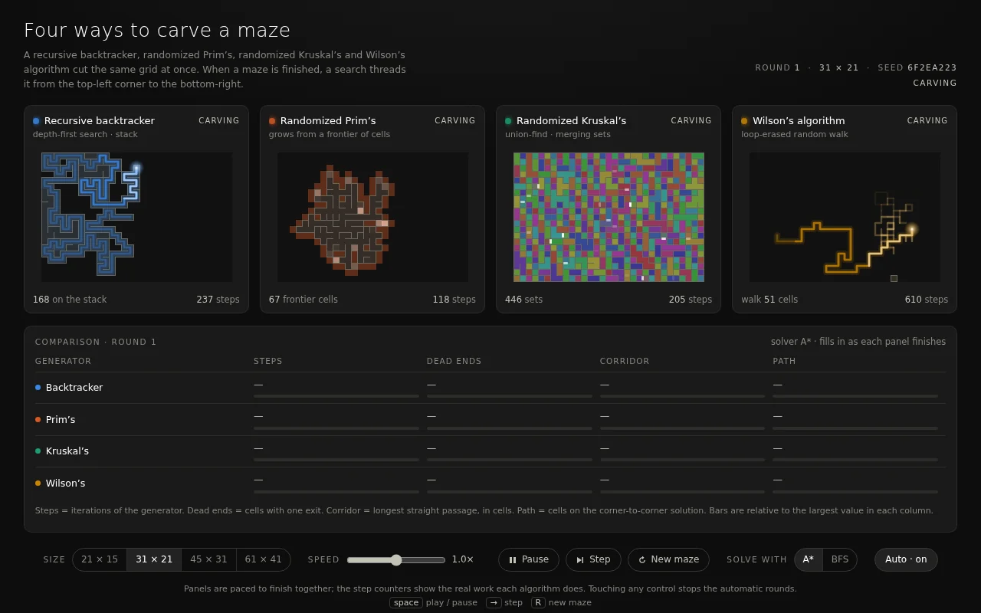Click the Randomized Prim's maze canvas

372,217
